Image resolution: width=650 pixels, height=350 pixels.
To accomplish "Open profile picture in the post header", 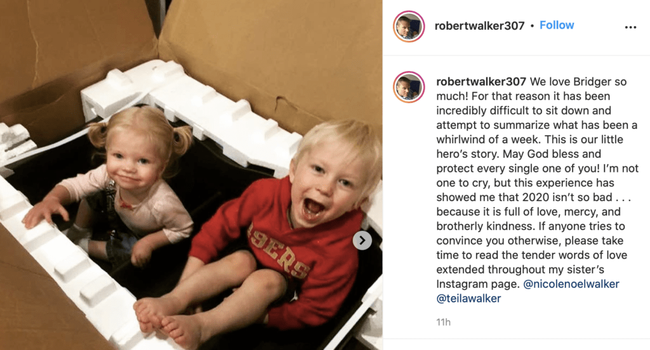I will tap(409, 27).
